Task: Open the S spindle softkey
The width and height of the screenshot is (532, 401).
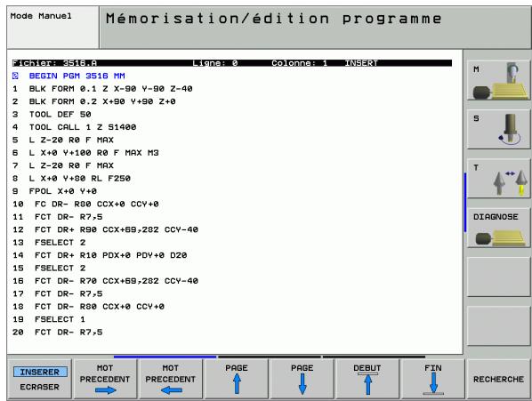Action: click(x=498, y=129)
